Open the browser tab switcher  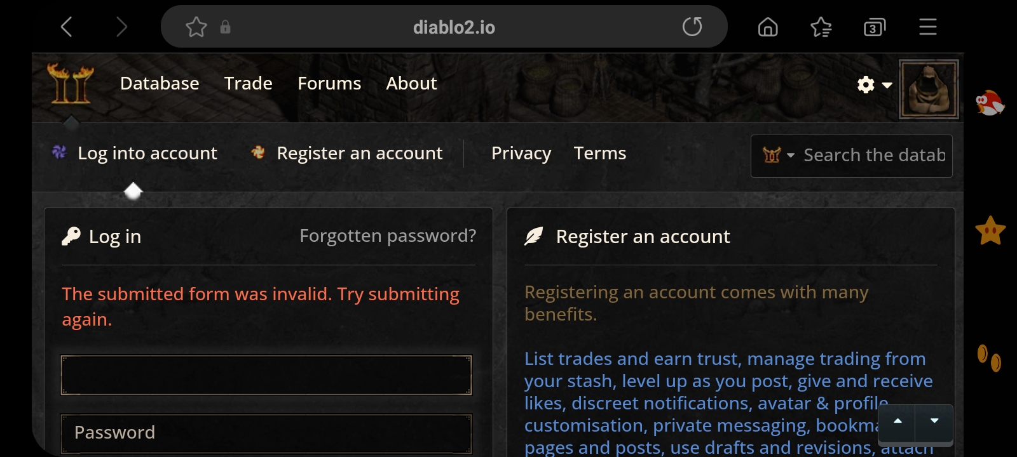(x=875, y=27)
